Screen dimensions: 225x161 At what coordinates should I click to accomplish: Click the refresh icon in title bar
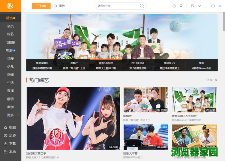(174, 6)
